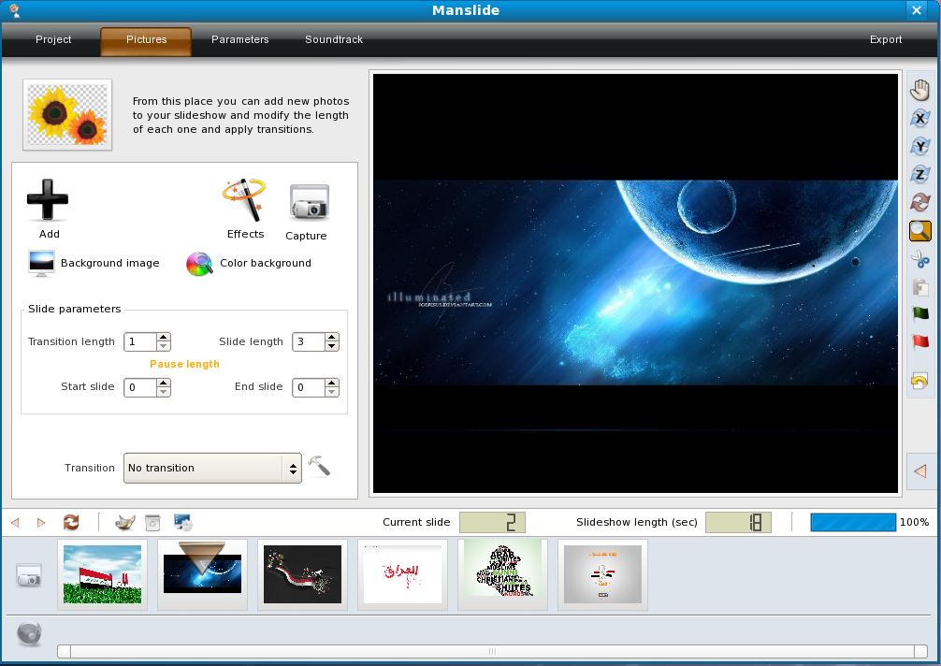Image resolution: width=941 pixels, height=666 pixels.
Task: Click the rotate Z axis icon
Action: (919, 175)
